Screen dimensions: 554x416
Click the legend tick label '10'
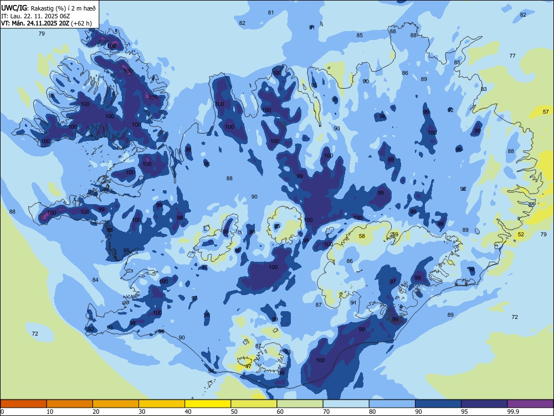click(50, 412)
